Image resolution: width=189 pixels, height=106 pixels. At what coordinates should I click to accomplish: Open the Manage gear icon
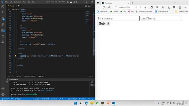click(3, 95)
